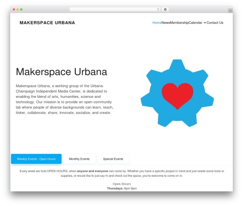Click the green maximize window dot
This screenshot has height=206, width=243.
[x=21, y=9]
